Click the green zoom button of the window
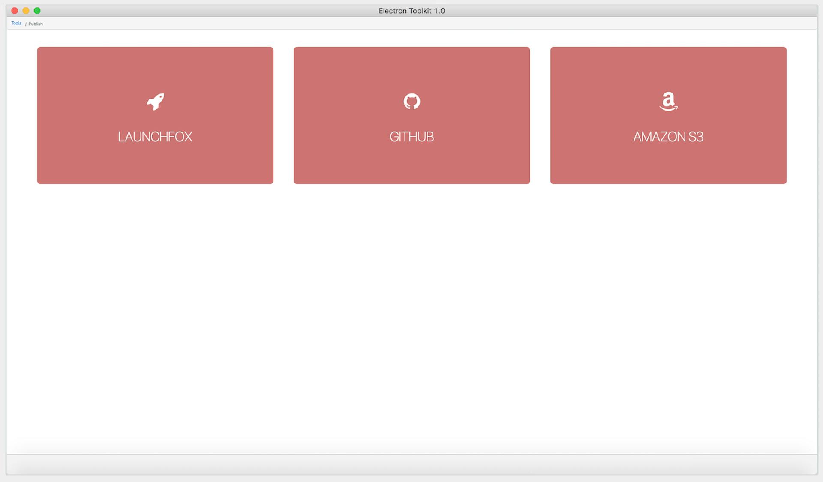Screen dimensions: 823x482 [38, 10]
